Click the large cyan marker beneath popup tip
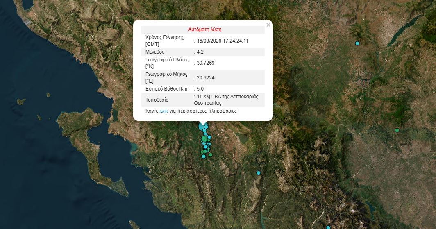 pos(202,127)
